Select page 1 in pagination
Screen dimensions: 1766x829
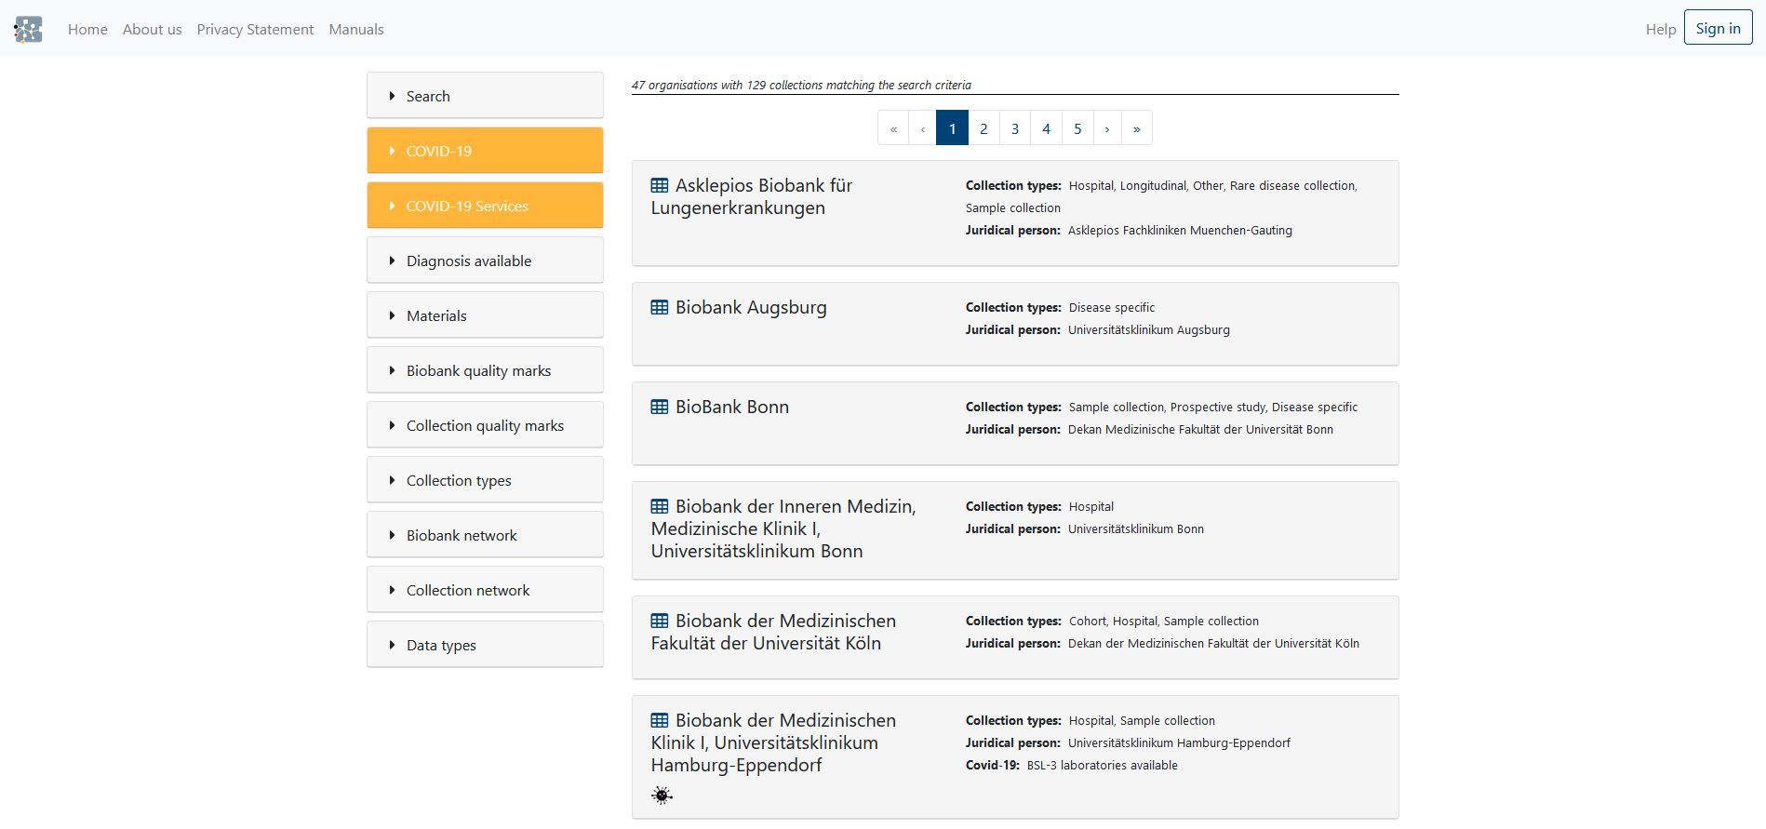pos(953,128)
